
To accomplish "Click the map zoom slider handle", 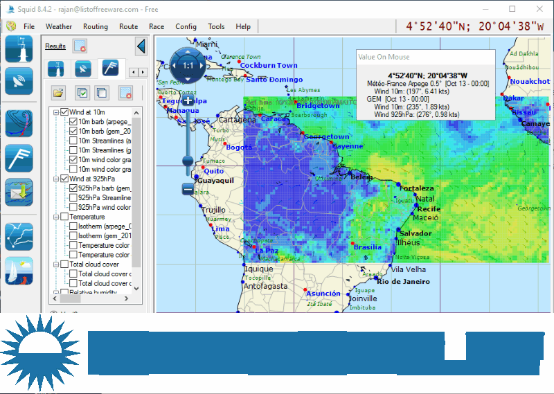I will click(188, 161).
